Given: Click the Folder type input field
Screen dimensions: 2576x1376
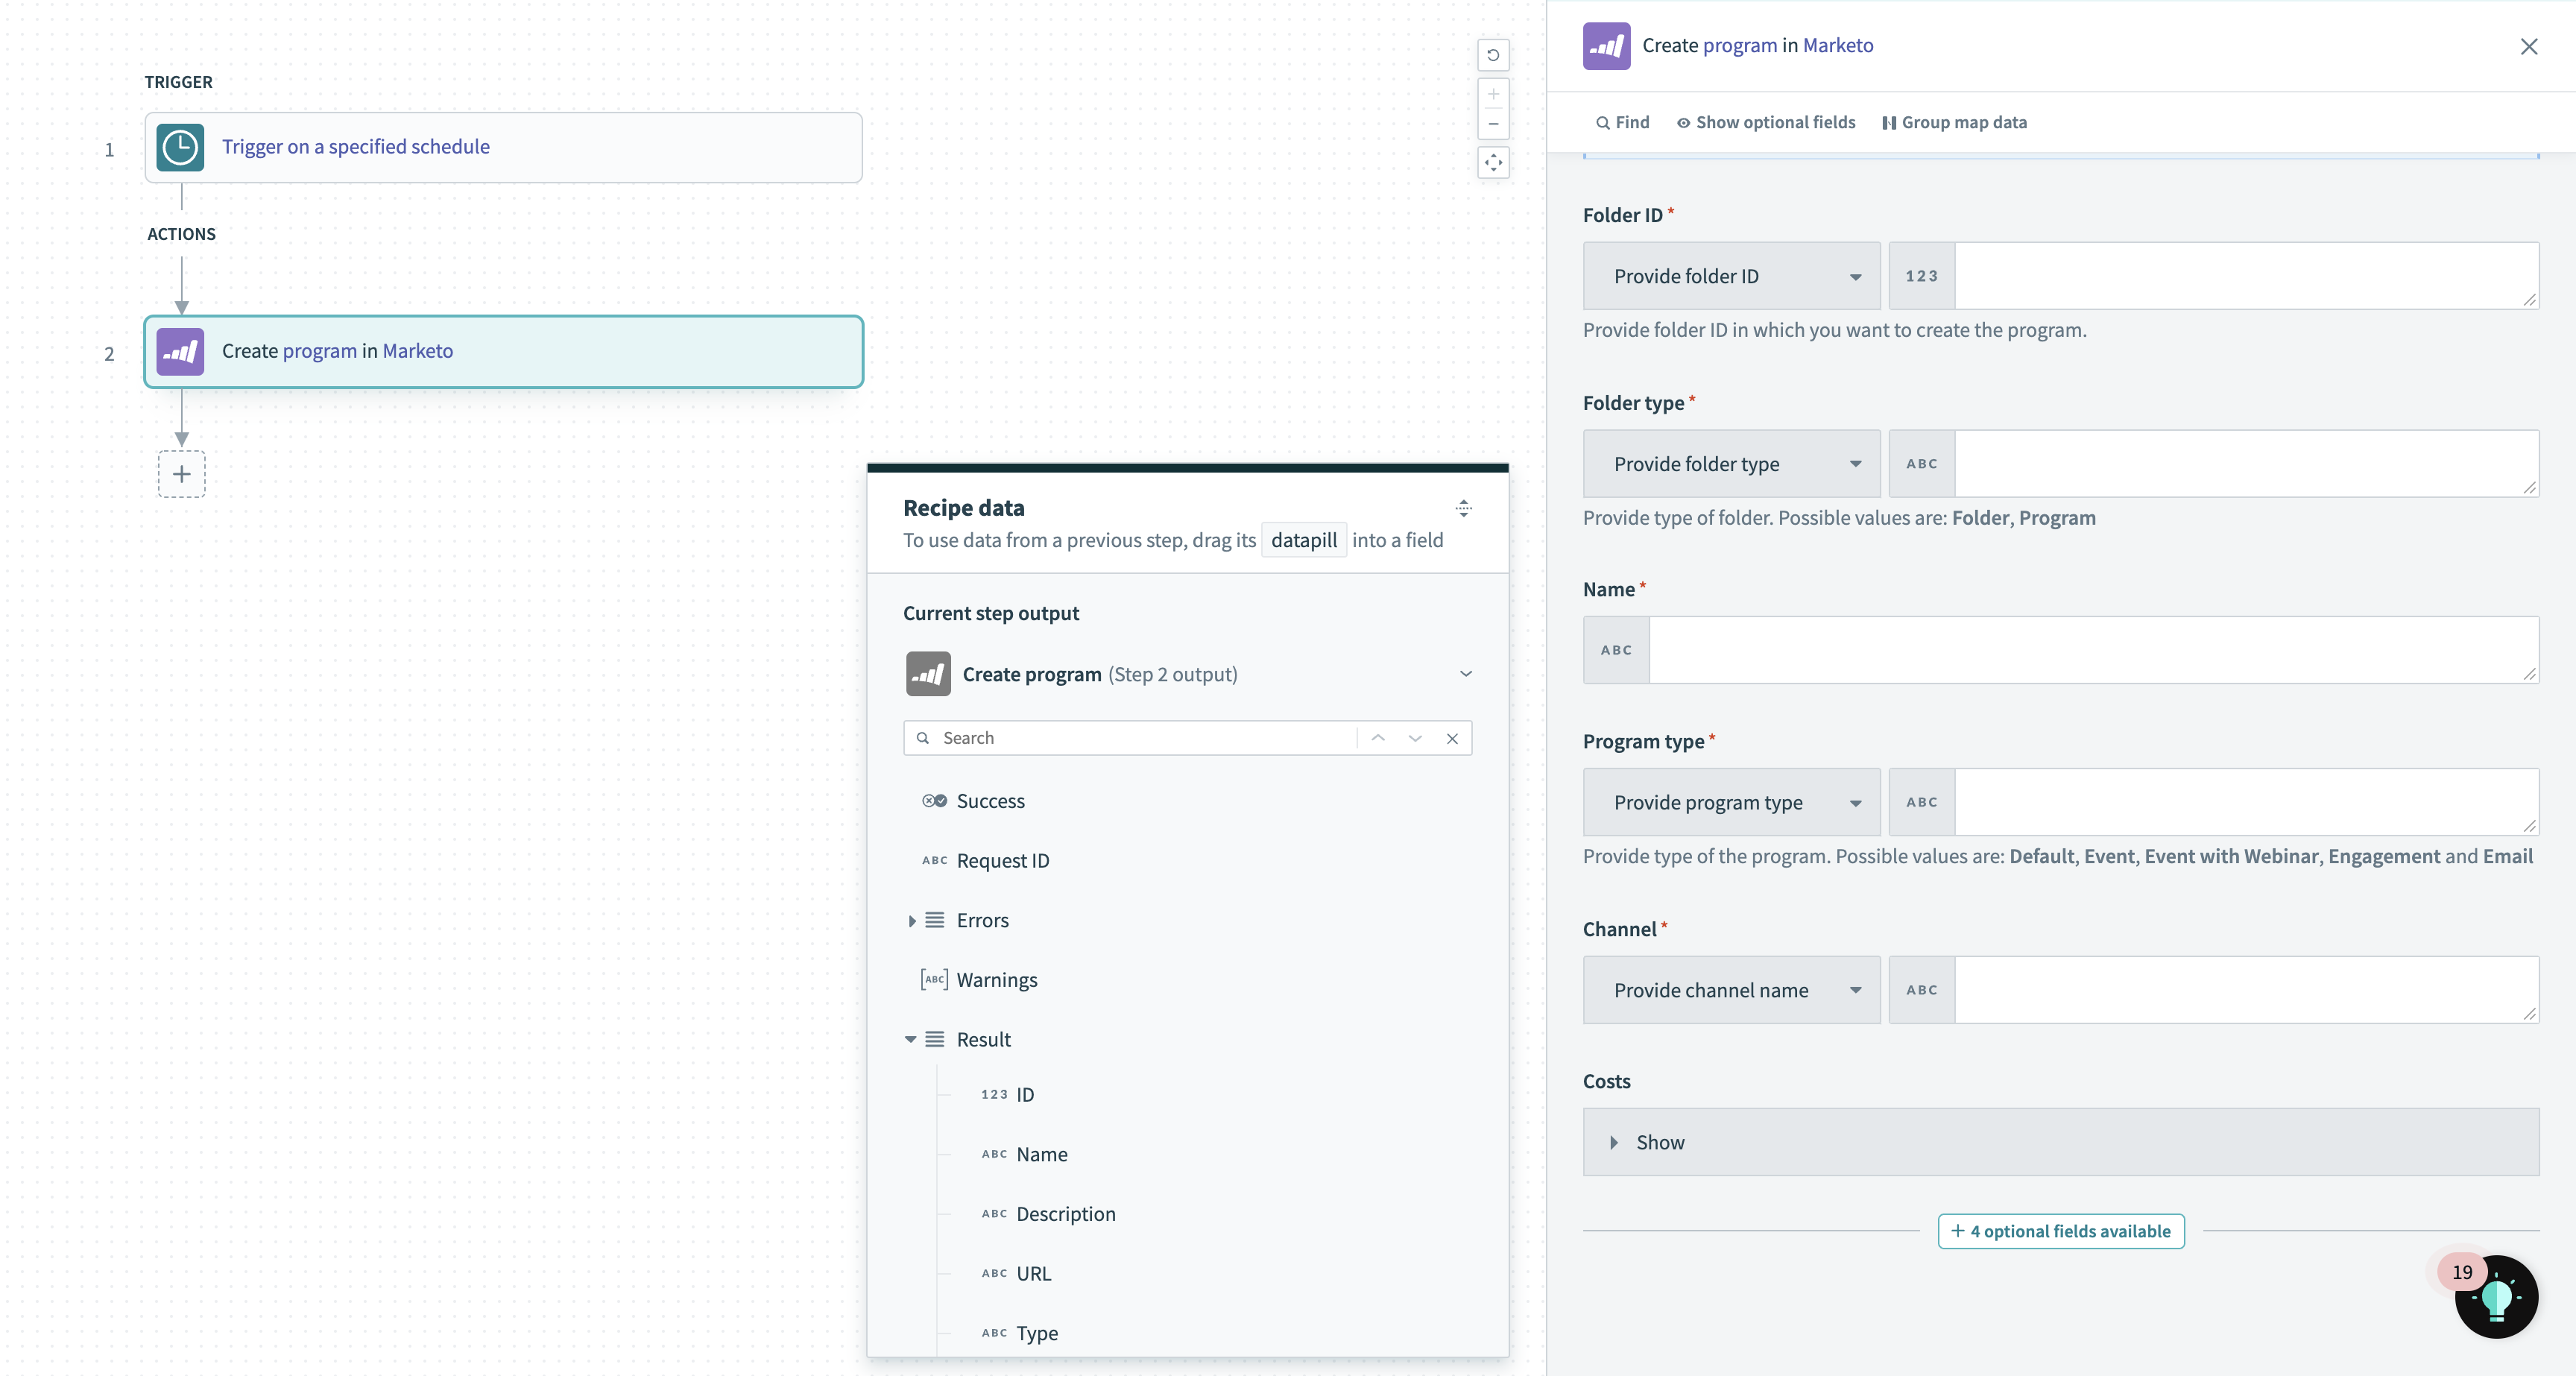Looking at the screenshot, I should 2246,464.
